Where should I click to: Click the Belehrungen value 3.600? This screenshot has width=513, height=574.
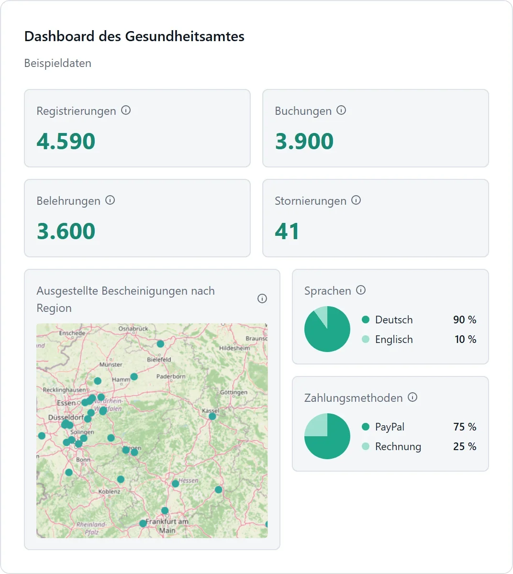click(x=66, y=231)
